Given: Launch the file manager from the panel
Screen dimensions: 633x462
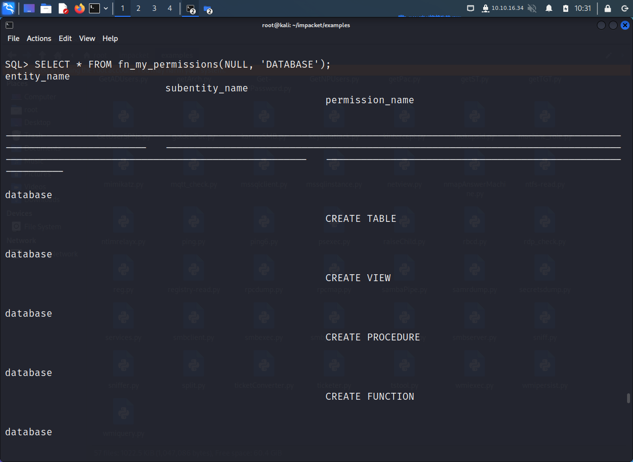Looking at the screenshot, I should click(x=46, y=8).
